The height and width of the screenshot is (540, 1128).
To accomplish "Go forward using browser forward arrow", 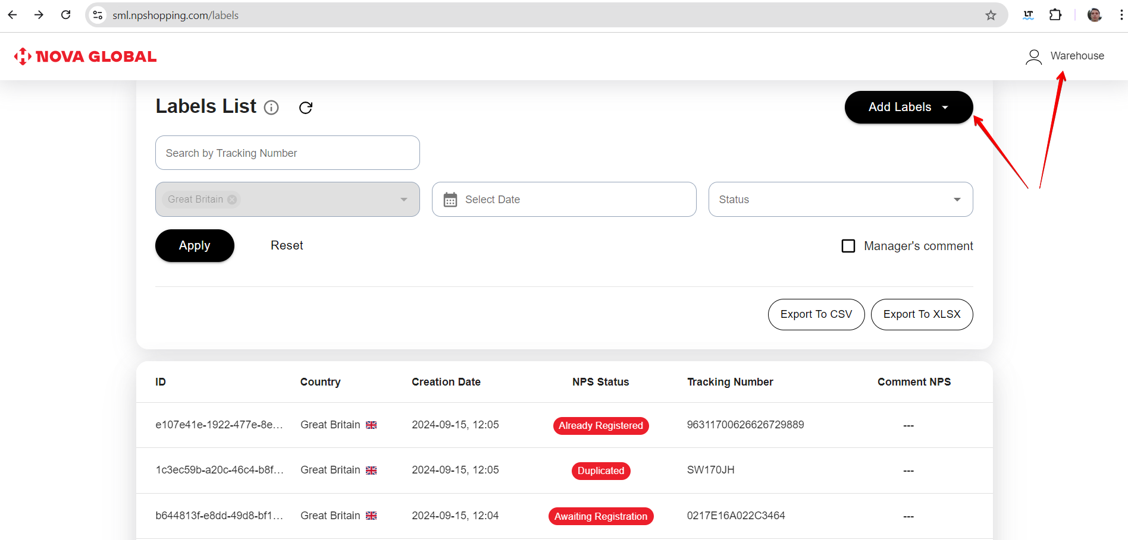I will (39, 15).
